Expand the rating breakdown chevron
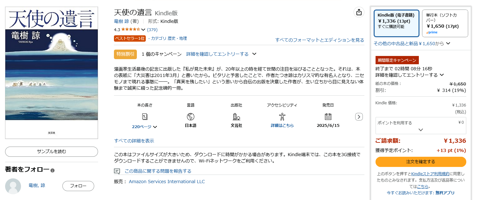The image size is (479, 200). [143, 30]
